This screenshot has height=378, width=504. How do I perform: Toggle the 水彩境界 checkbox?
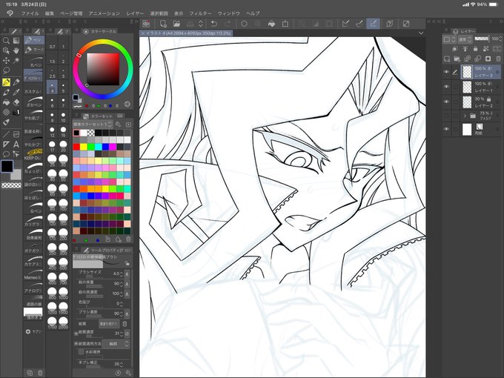pyautogui.click(x=81, y=352)
